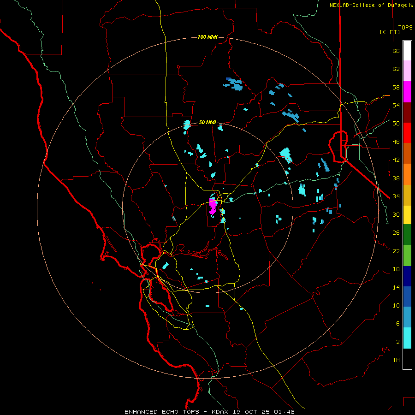Image resolution: width=415 pixels, height=415 pixels.
Task: Click the 18 legend value
Action: pos(396,269)
